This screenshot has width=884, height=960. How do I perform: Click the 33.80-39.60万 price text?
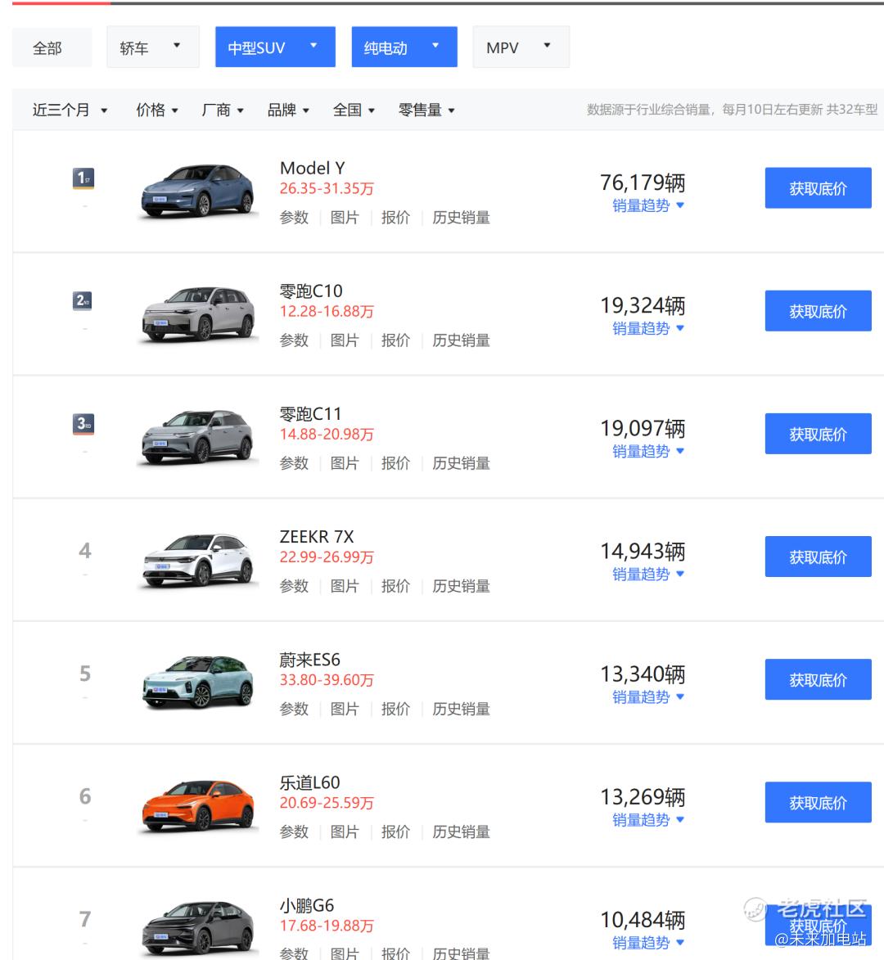pyautogui.click(x=327, y=680)
